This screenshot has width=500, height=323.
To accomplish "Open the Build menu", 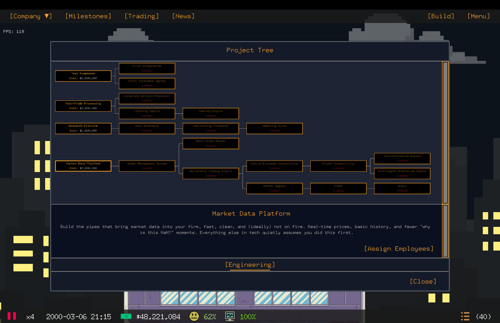I will click(441, 16).
